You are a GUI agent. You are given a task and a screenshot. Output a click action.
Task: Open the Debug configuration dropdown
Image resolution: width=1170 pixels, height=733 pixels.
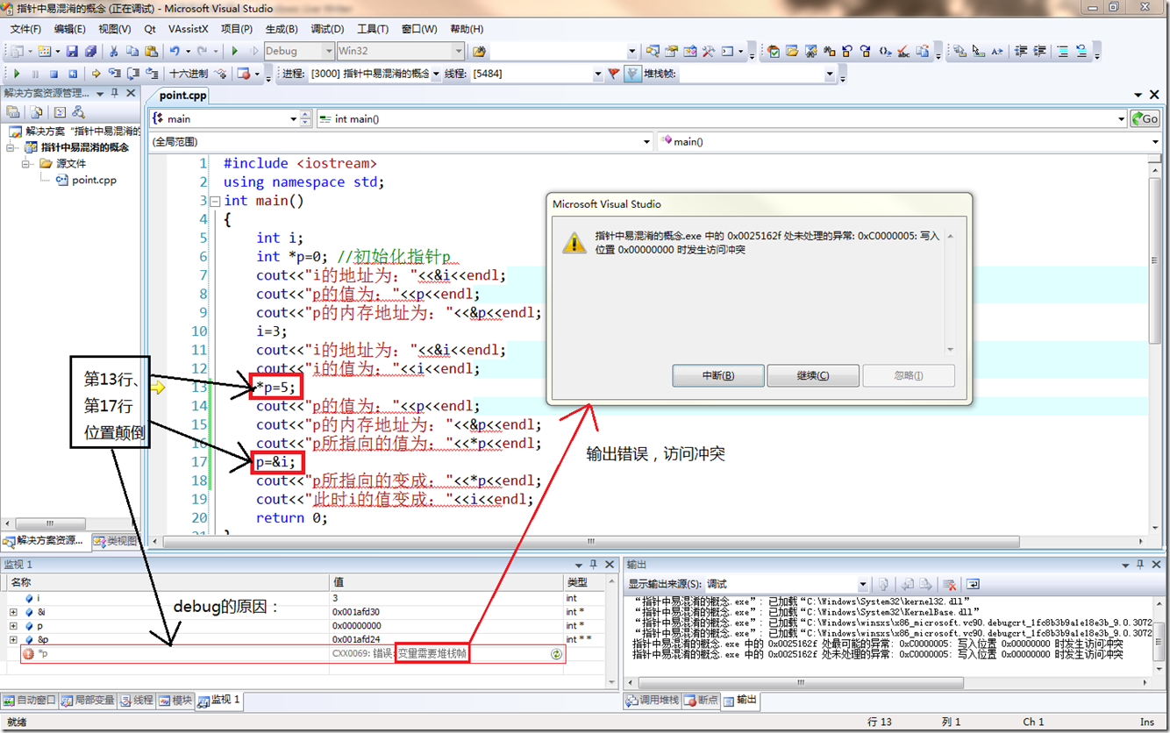tap(327, 51)
